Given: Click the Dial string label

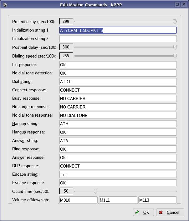Looking at the screenshot, I should pyautogui.click(x=22, y=82).
